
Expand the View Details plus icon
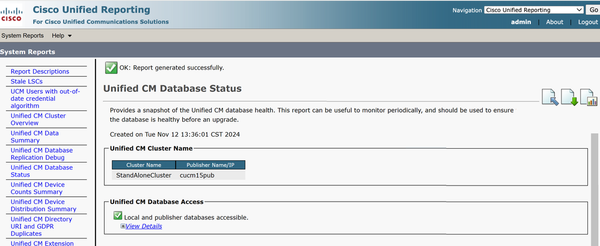[x=123, y=226]
